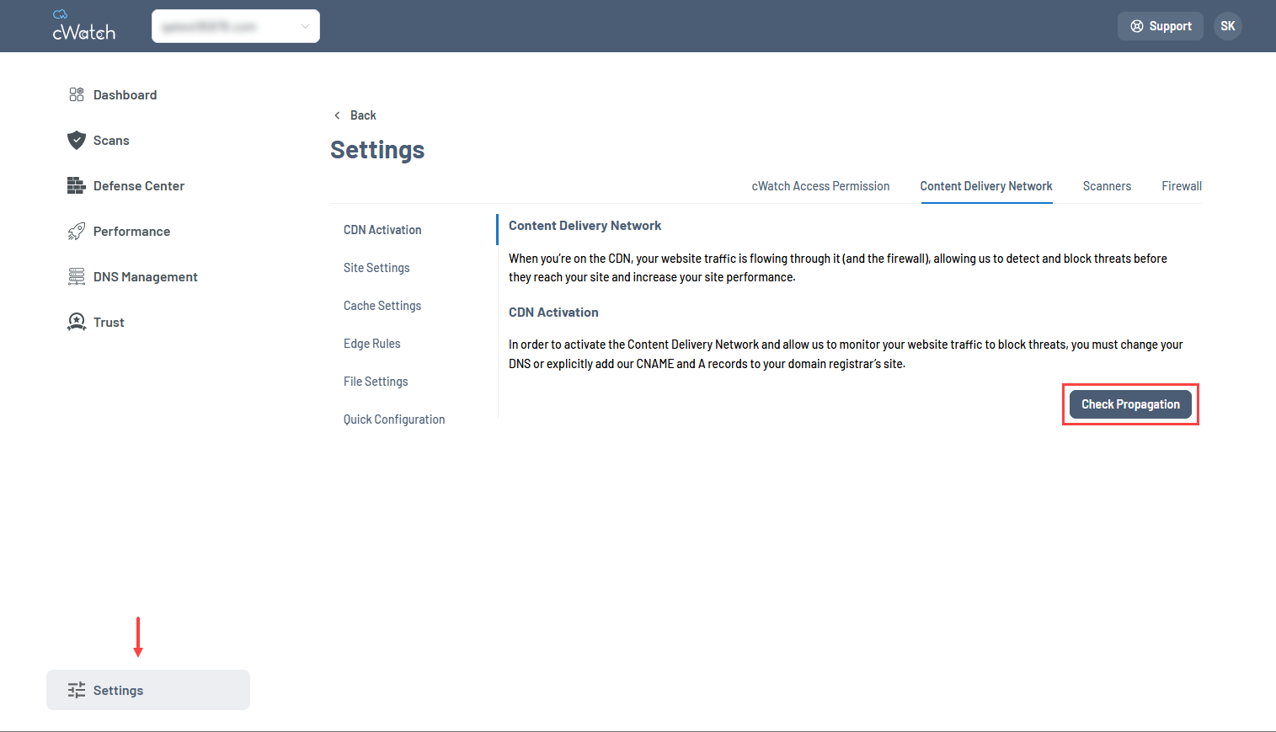Image resolution: width=1276 pixels, height=732 pixels.
Task: Select CDN Activation settings section
Action: click(x=382, y=230)
